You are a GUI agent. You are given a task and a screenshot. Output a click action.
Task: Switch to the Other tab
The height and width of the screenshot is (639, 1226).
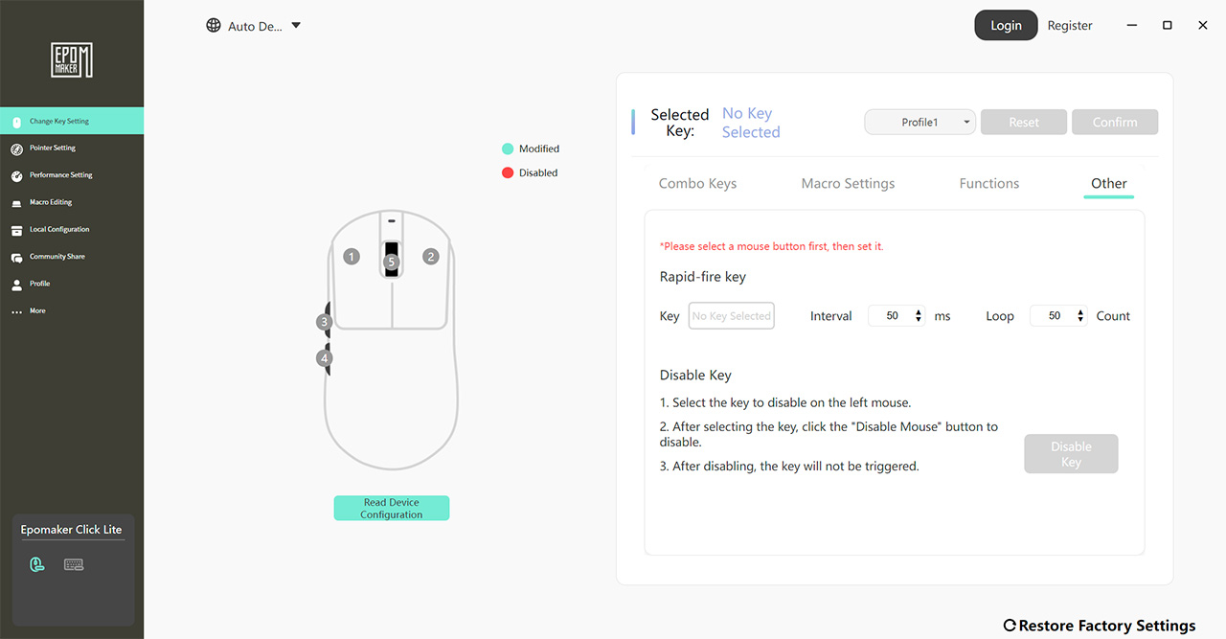tap(1109, 183)
